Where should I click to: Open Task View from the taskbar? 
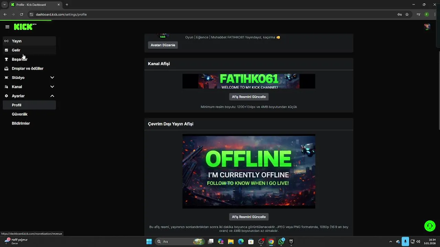(211, 242)
